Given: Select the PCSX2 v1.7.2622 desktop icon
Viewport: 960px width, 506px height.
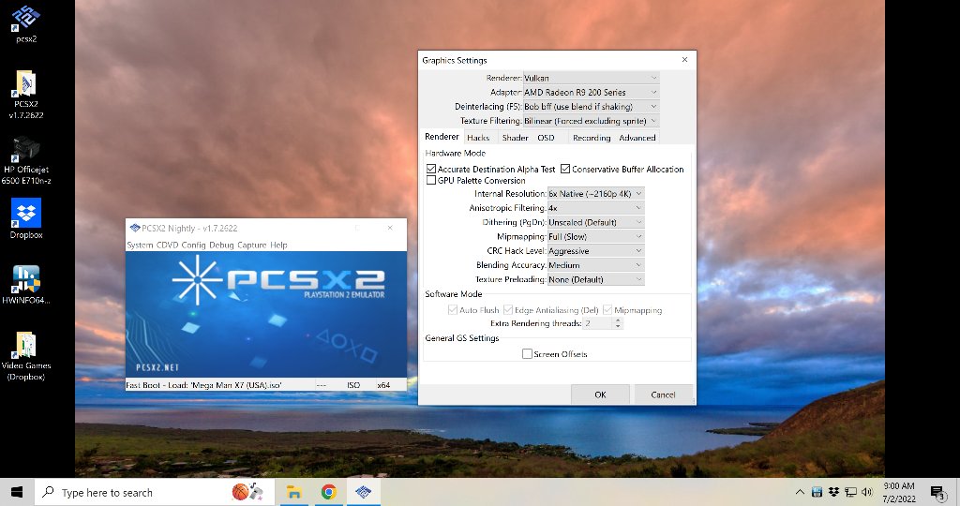Looking at the screenshot, I should click(25, 94).
